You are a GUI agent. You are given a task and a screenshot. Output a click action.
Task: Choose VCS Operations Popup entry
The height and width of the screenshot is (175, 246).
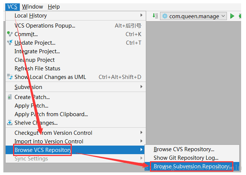[x=76, y=26]
